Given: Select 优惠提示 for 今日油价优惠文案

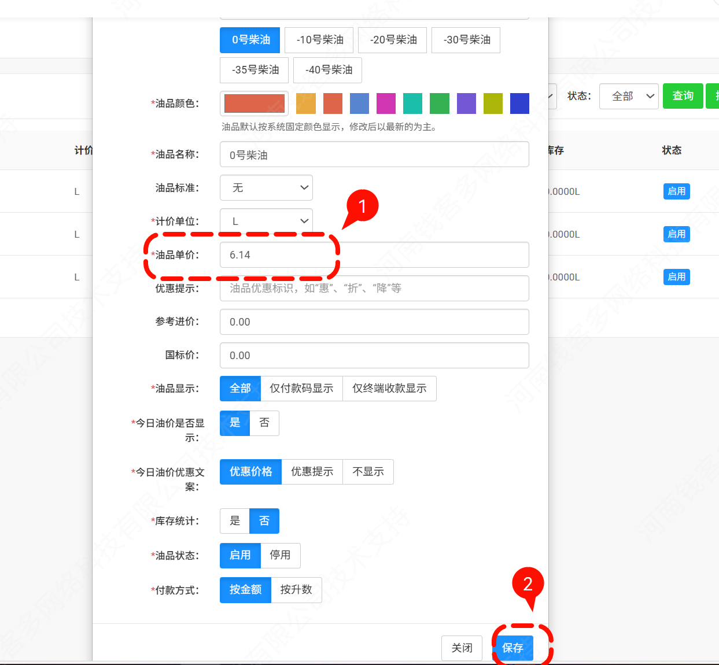Looking at the screenshot, I should [312, 472].
